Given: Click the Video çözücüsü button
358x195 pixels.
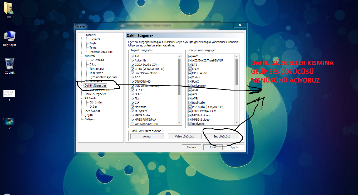Looking at the screenshot, I should point(185,136).
